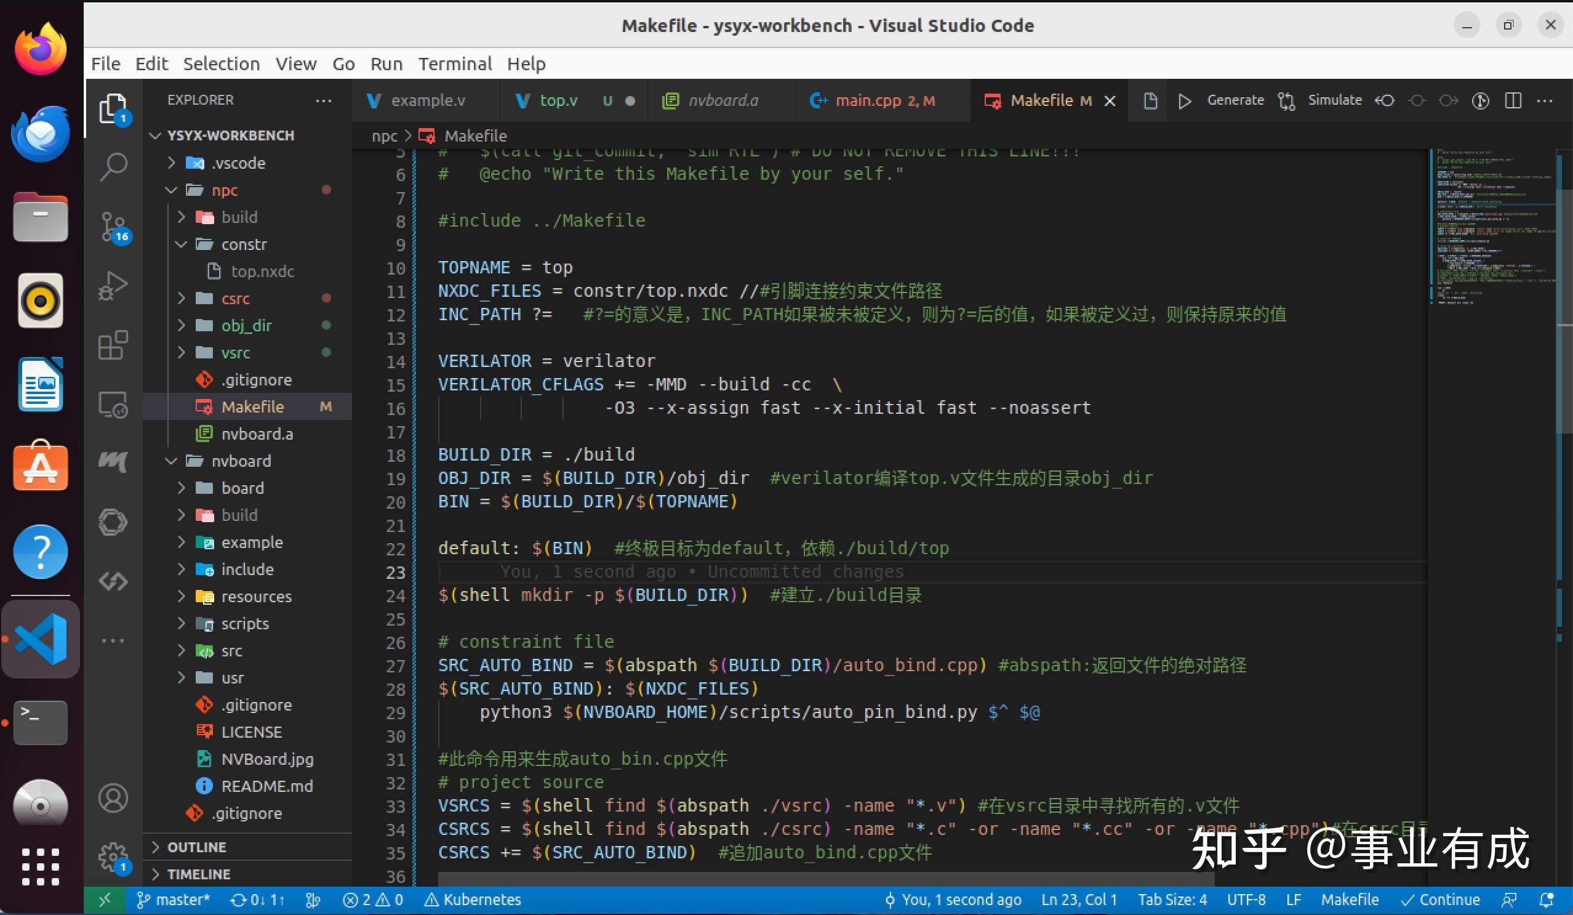This screenshot has height=915, width=1573.
Task: Collapse the nvboard folder
Action: click(x=241, y=461)
